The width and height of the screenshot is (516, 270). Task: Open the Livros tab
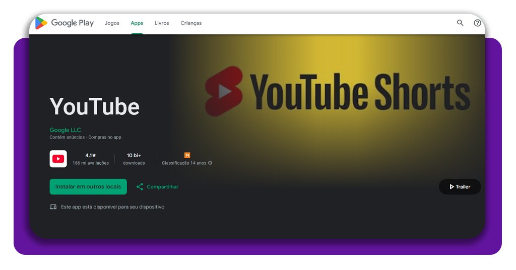[x=162, y=23]
